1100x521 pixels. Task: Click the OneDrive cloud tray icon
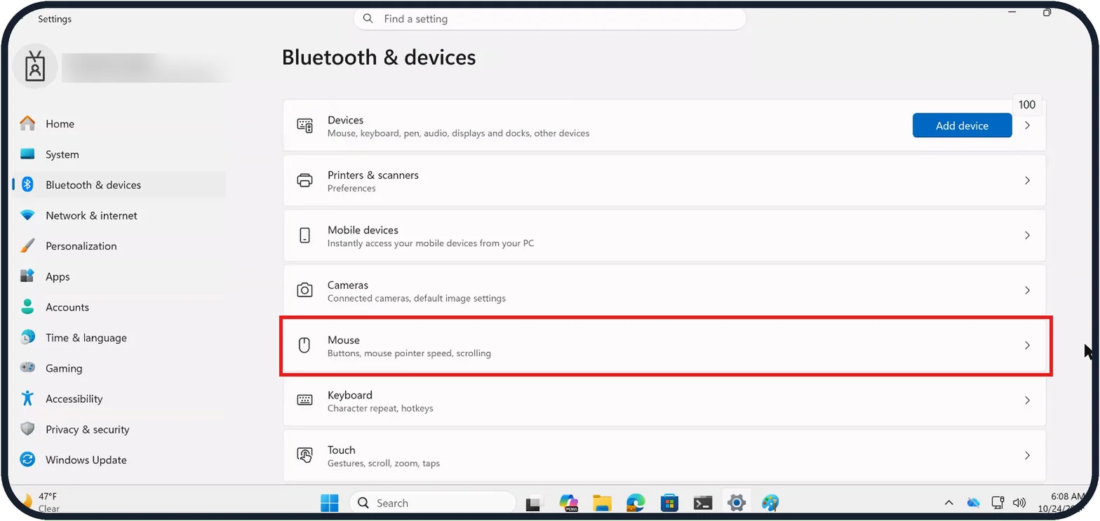click(973, 503)
